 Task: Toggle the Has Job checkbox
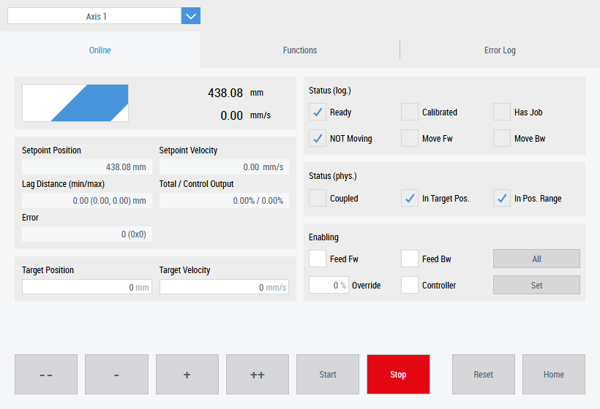coord(502,112)
